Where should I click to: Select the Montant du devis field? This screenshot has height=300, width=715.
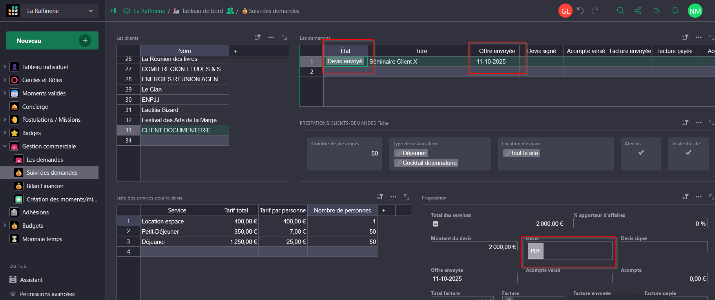click(x=474, y=247)
